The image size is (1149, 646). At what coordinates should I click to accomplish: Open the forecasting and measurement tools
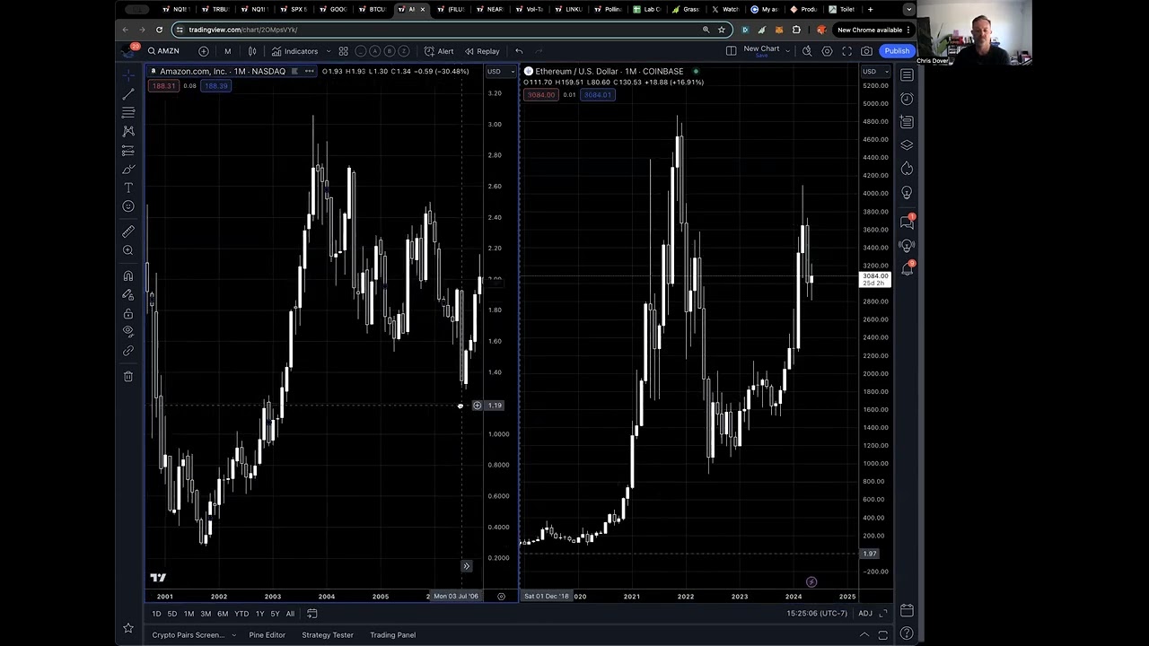click(128, 150)
